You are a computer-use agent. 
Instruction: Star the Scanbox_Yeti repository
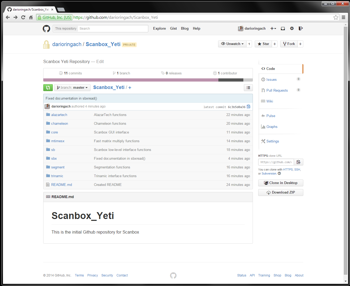263,44
